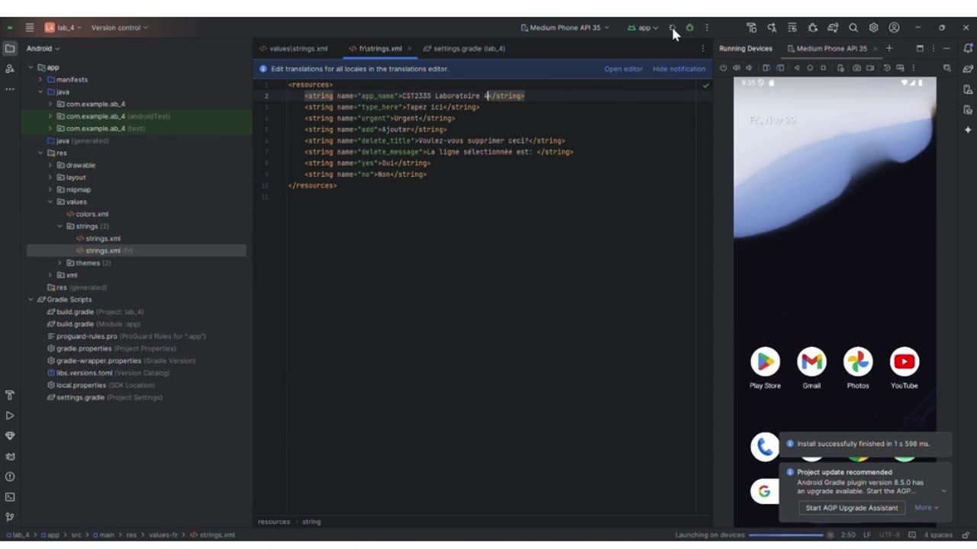Open the main hamburger menu
Screen dimensions: 977x549
pyautogui.click(x=29, y=27)
